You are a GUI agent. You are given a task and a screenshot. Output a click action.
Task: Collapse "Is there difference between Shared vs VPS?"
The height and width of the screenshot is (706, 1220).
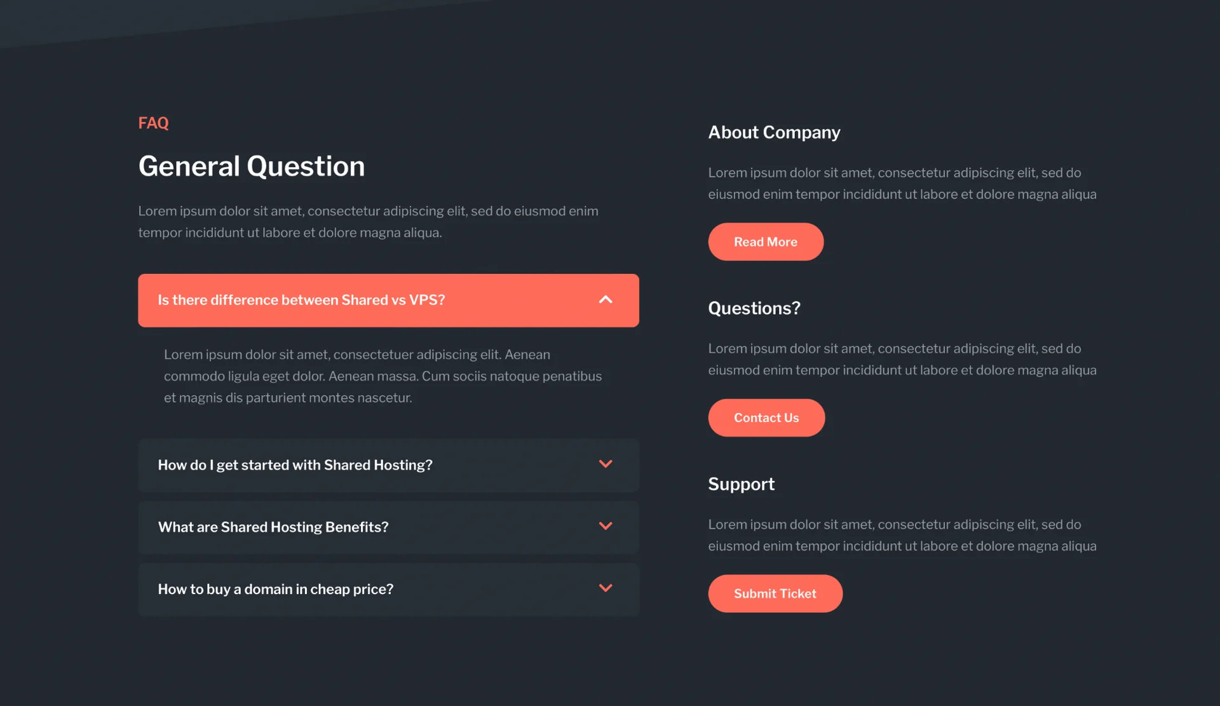[301, 300]
